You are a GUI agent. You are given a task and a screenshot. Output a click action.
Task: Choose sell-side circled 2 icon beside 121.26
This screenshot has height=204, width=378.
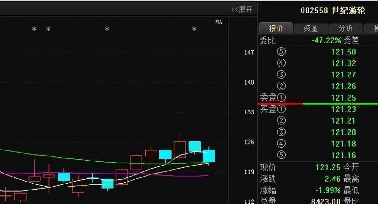point(281,86)
